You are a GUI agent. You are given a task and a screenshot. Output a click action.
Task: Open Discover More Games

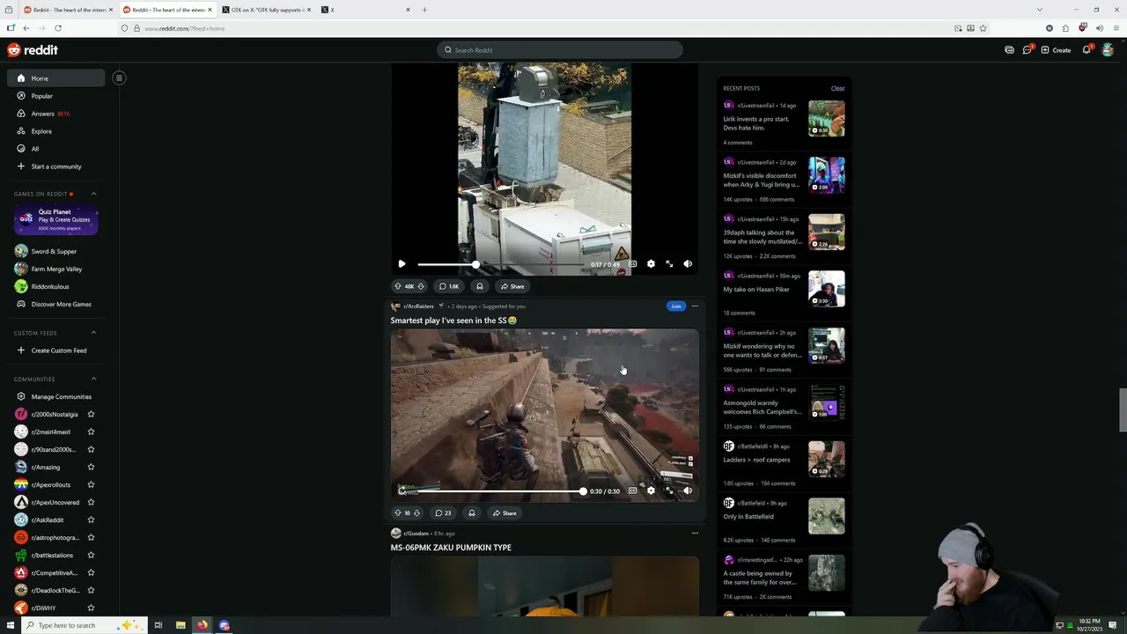pyautogui.click(x=56, y=305)
